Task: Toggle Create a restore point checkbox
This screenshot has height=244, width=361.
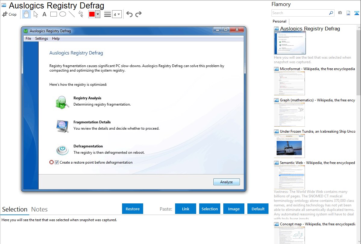Action: pos(57,162)
